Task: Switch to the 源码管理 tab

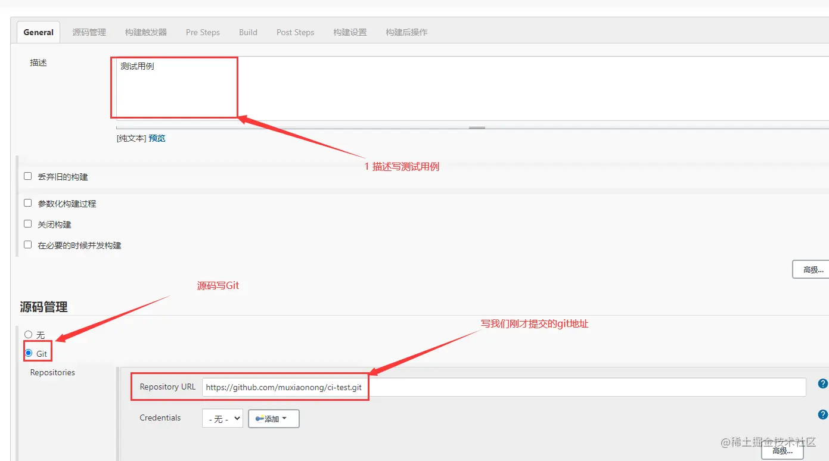Action: tap(89, 32)
